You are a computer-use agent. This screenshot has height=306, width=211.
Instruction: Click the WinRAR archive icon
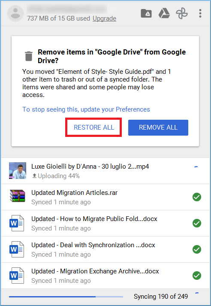pos(18,196)
